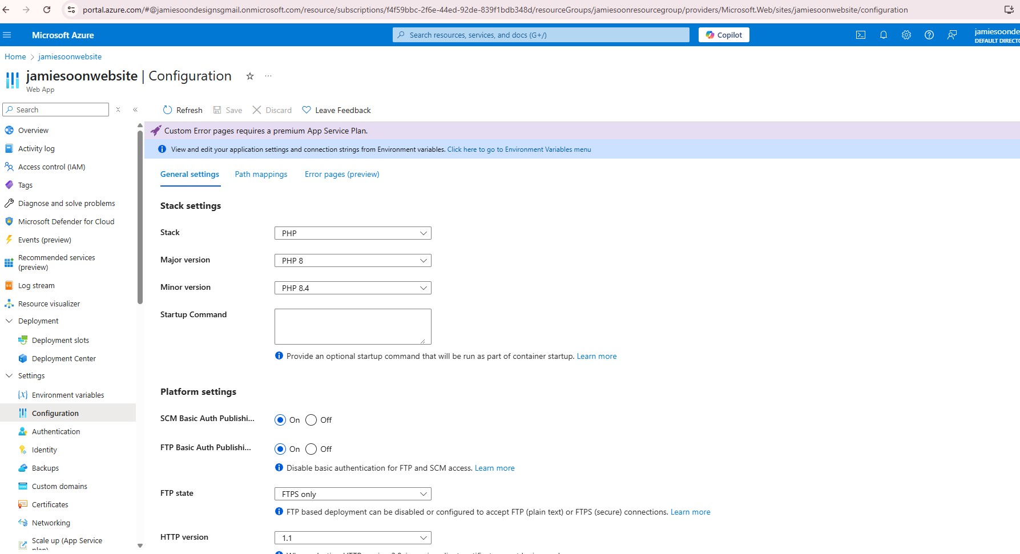1020x554 pixels.
Task: Open Custom domains in the sidebar
Action: point(59,486)
